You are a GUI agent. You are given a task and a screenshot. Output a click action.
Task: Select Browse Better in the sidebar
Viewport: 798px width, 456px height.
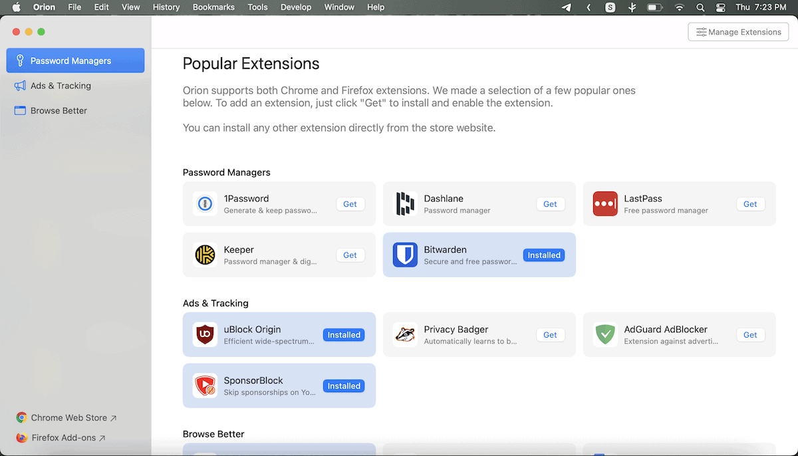click(75, 110)
